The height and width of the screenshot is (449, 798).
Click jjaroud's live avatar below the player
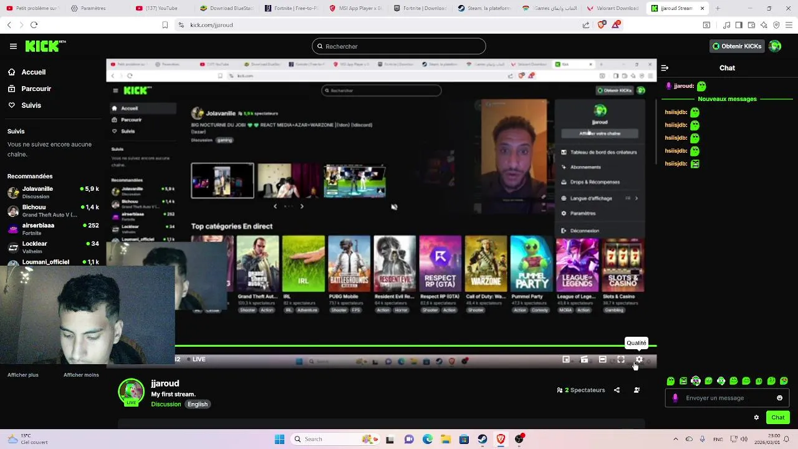(x=131, y=392)
